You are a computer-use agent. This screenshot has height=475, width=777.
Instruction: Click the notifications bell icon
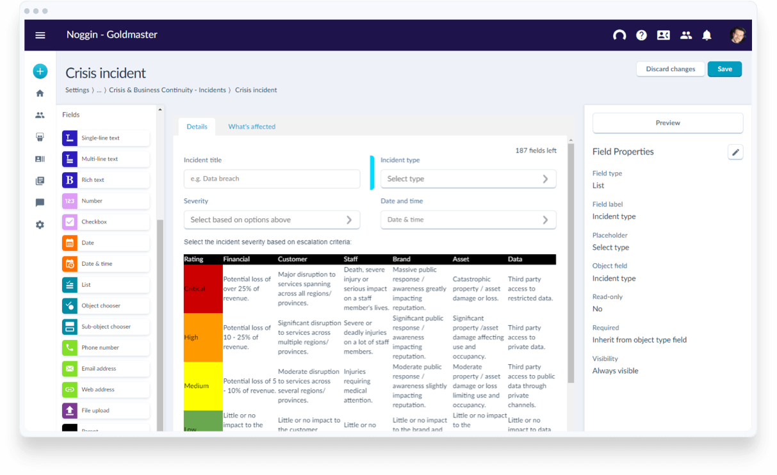[x=707, y=35]
